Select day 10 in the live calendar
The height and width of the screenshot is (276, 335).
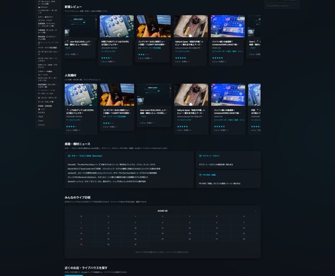[x=135, y=228]
